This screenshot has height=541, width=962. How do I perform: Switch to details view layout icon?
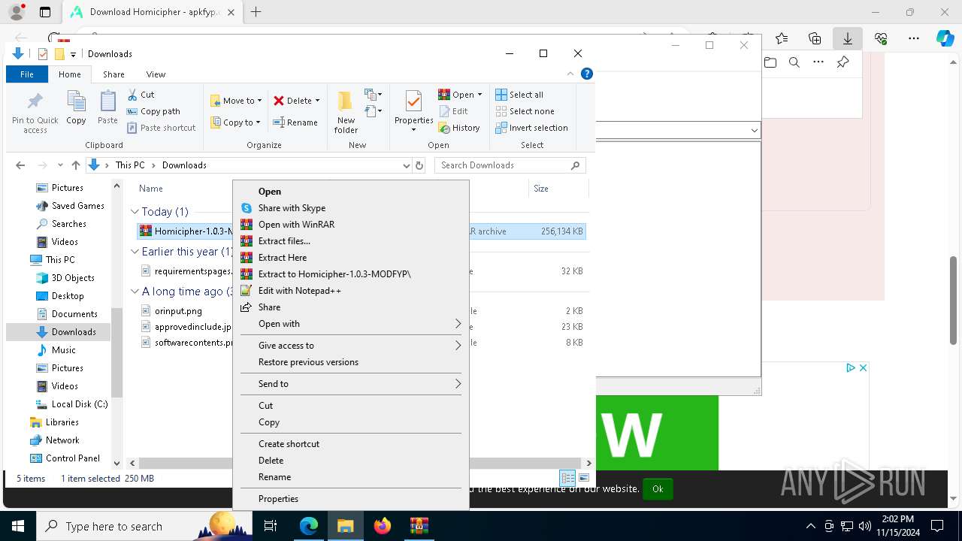click(x=568, y=478)
